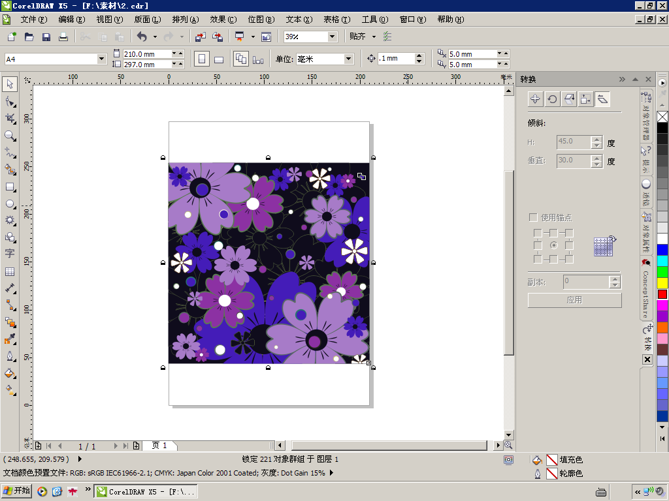Select the Rectangle tool

(x=10, y=187)
